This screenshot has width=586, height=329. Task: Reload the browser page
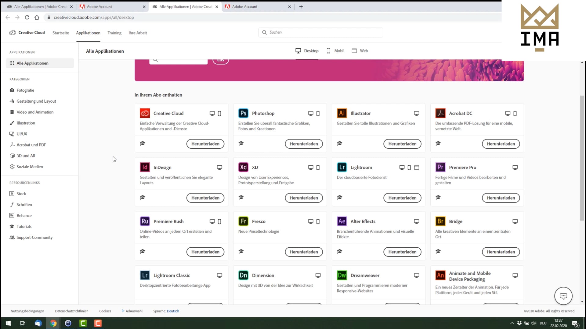[27, 17]
